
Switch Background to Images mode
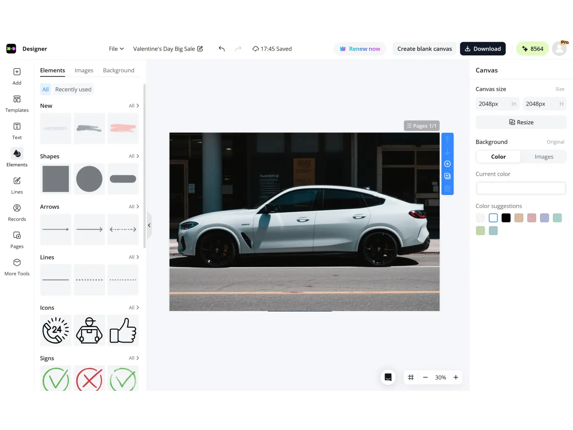544,156
